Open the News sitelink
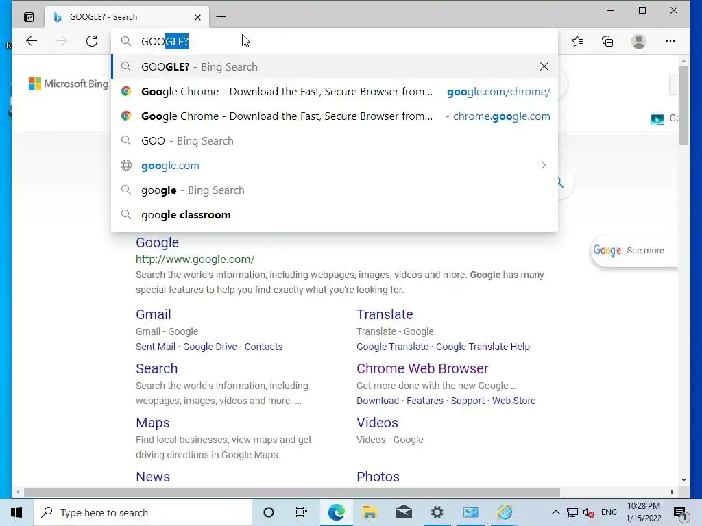The height and width of the screenshot is (526, 702). coord(153,477)
